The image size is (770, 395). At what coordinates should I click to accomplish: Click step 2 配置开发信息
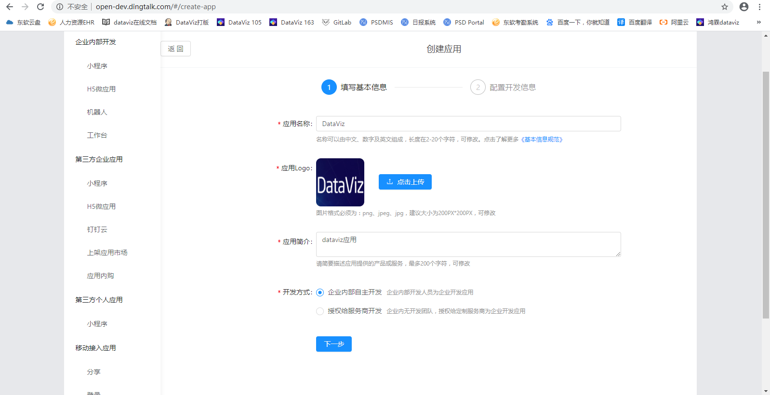503,87
